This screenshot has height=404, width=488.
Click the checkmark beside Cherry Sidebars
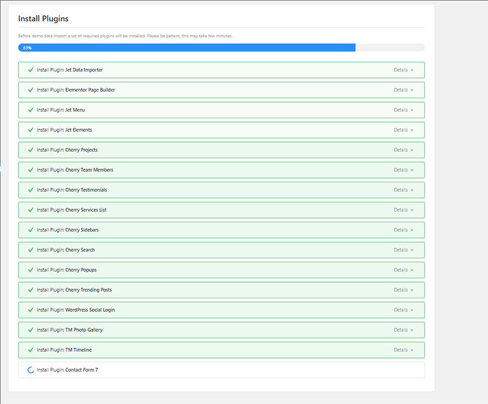point(30,230)
